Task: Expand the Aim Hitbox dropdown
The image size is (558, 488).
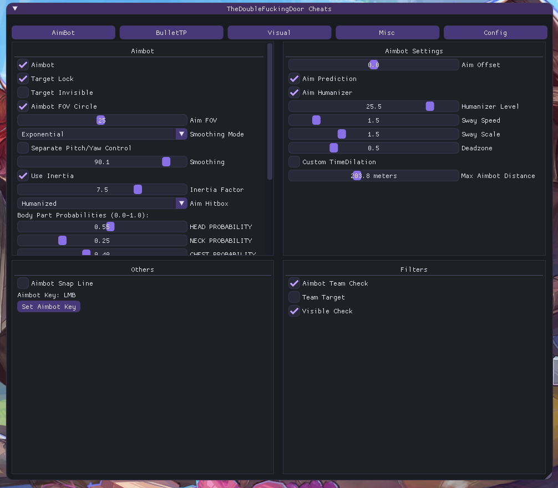Action: pyautogui.click(x=181, y=204)
